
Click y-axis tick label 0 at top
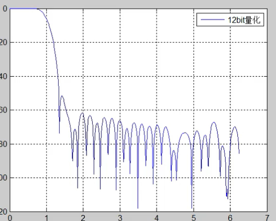pos(5,9)
